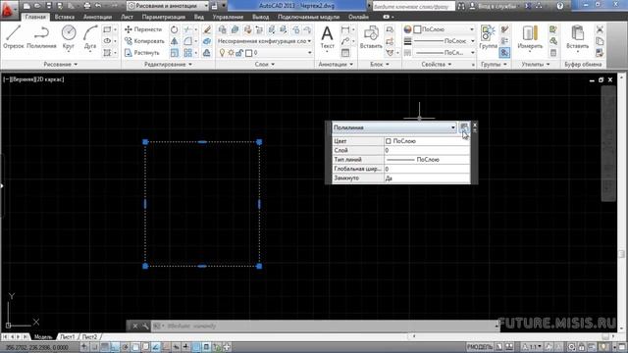628x353 pixels.
Task: Click the Растянуть stretch tool
Action: pyautogui.click(x=141, y=53)
